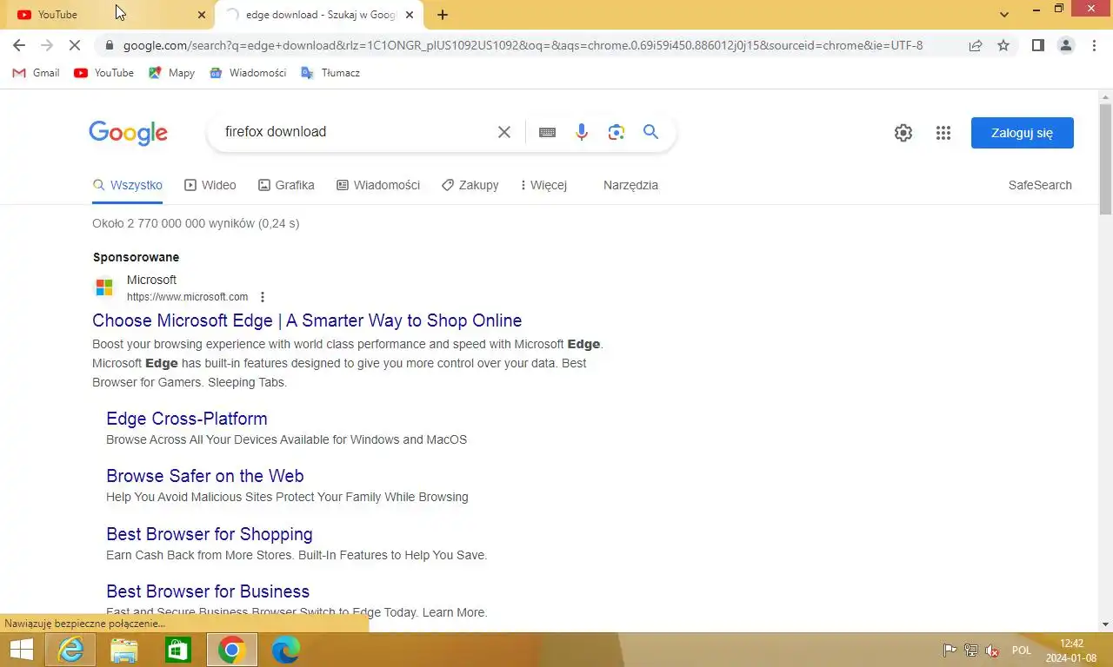Click the Zaloguj się button

(1023, 133)
